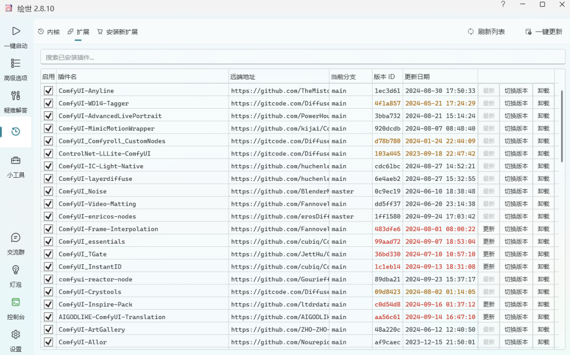This screenshot has height=355, width=570.
Task: Click the 绘世 app logo icon
Action: click(x=9, y=8)
